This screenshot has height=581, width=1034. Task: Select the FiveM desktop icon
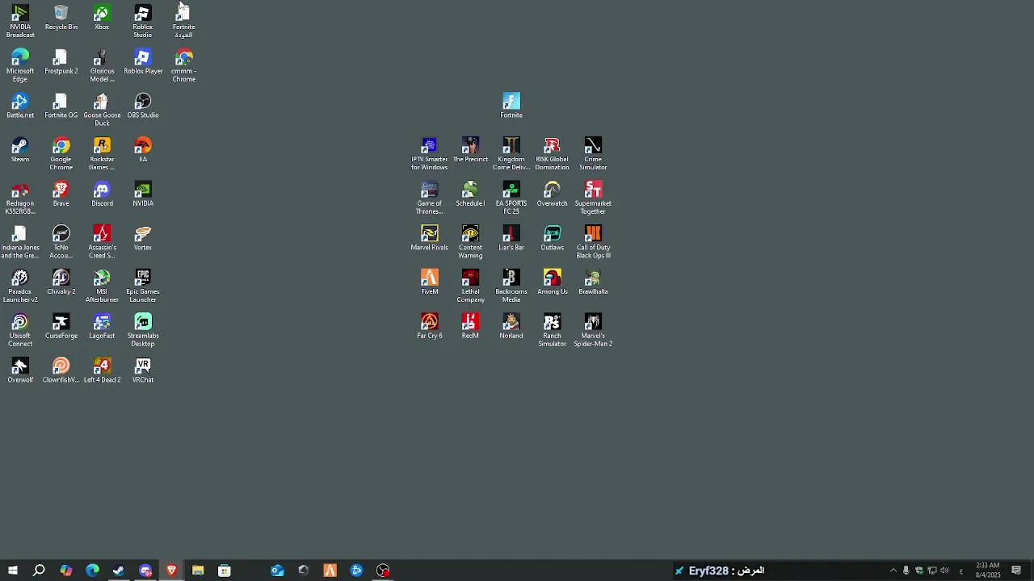tap(429, 282)
